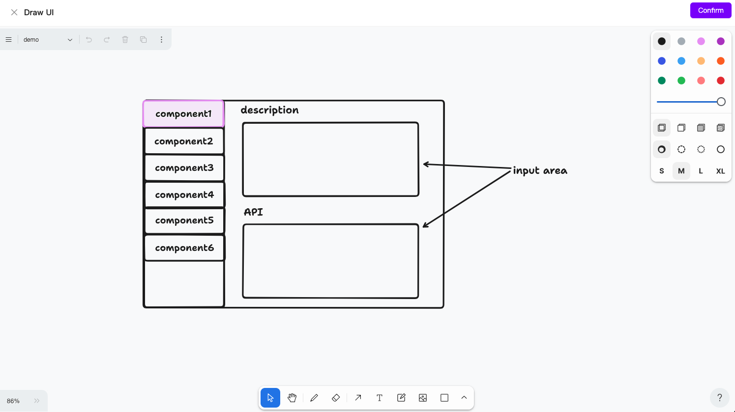Select the Image asset tool
The image size is (735, 412).
(x=423, y=398)
